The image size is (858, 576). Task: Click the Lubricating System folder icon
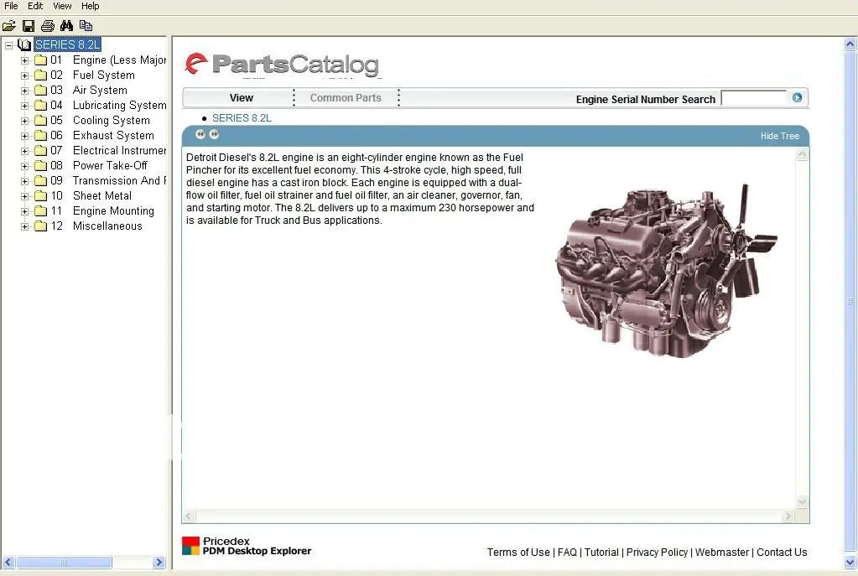coord(40,105)
